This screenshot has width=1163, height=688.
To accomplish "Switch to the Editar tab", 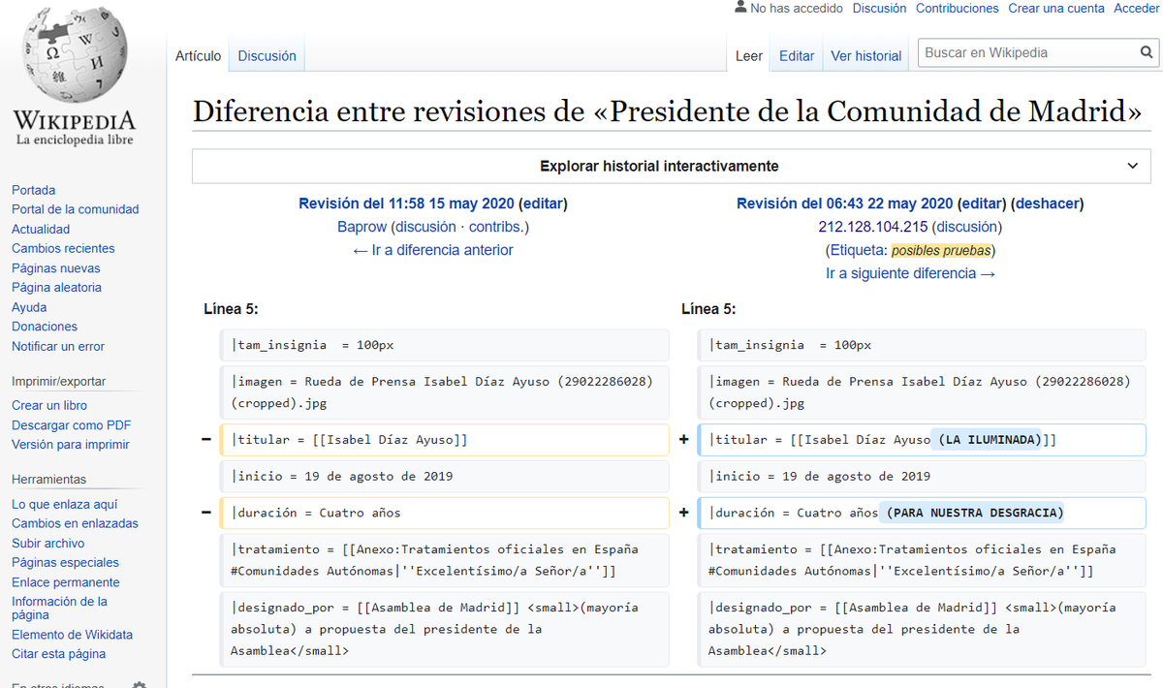I will (797, 56).
